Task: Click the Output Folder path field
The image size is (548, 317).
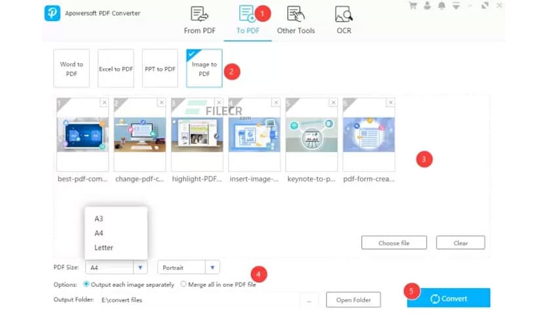Action: 199,300
